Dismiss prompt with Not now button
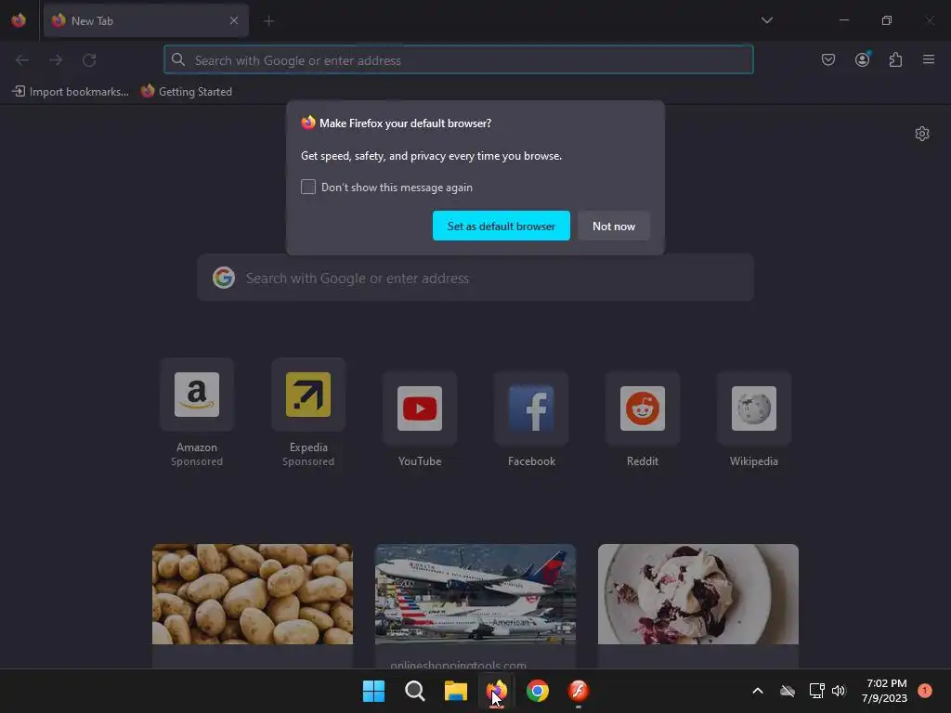The width and height of the screenshot is (951, 713). [614, 226]
